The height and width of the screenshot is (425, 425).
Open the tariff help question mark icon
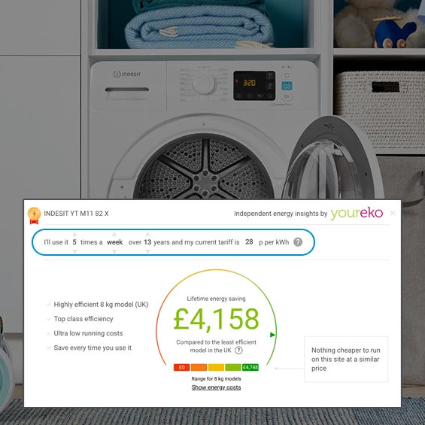298,241
